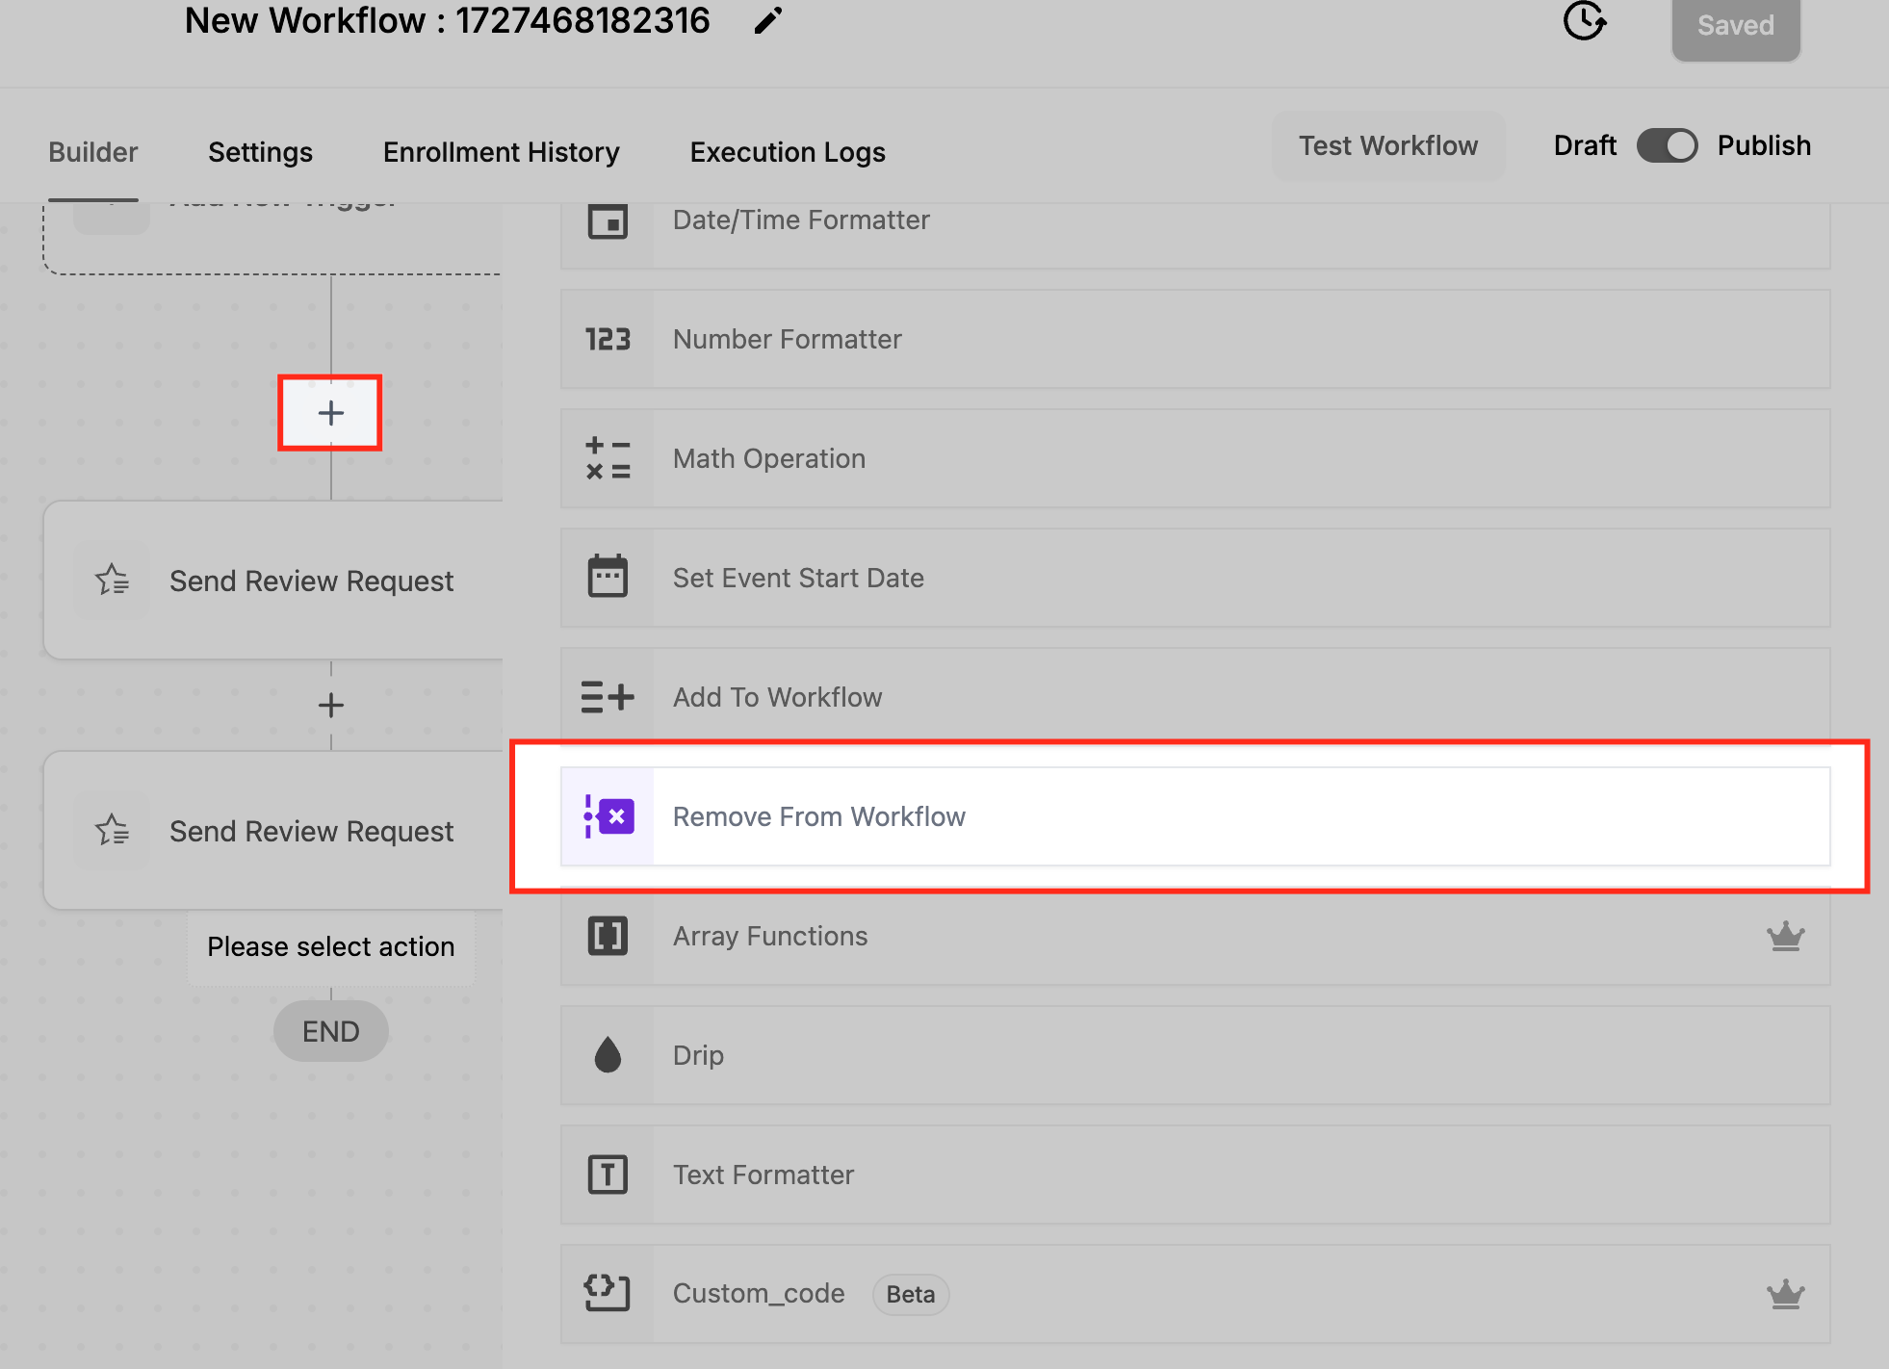Toggle the Draft/Publish switch

click(x=1667, y=145)
